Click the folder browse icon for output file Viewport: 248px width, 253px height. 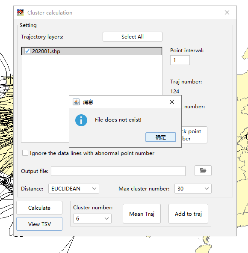pyautogui.click(x=203, y=170)
